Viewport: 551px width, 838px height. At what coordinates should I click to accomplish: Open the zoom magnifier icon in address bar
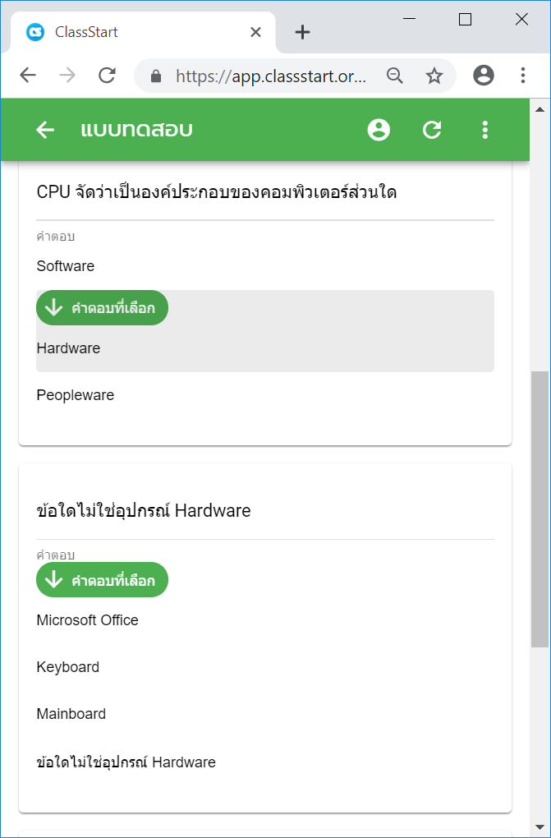[x=394, y=76]
